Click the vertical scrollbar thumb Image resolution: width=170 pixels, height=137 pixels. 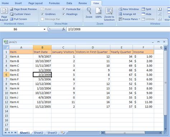point(166,82)
